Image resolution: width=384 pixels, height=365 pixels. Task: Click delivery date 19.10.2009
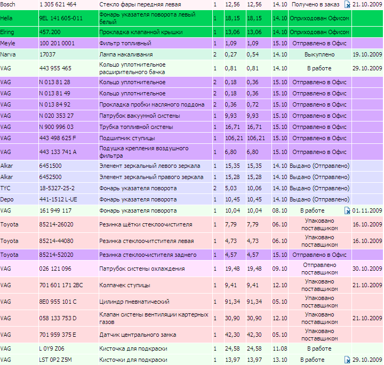[x=367, y=54]
